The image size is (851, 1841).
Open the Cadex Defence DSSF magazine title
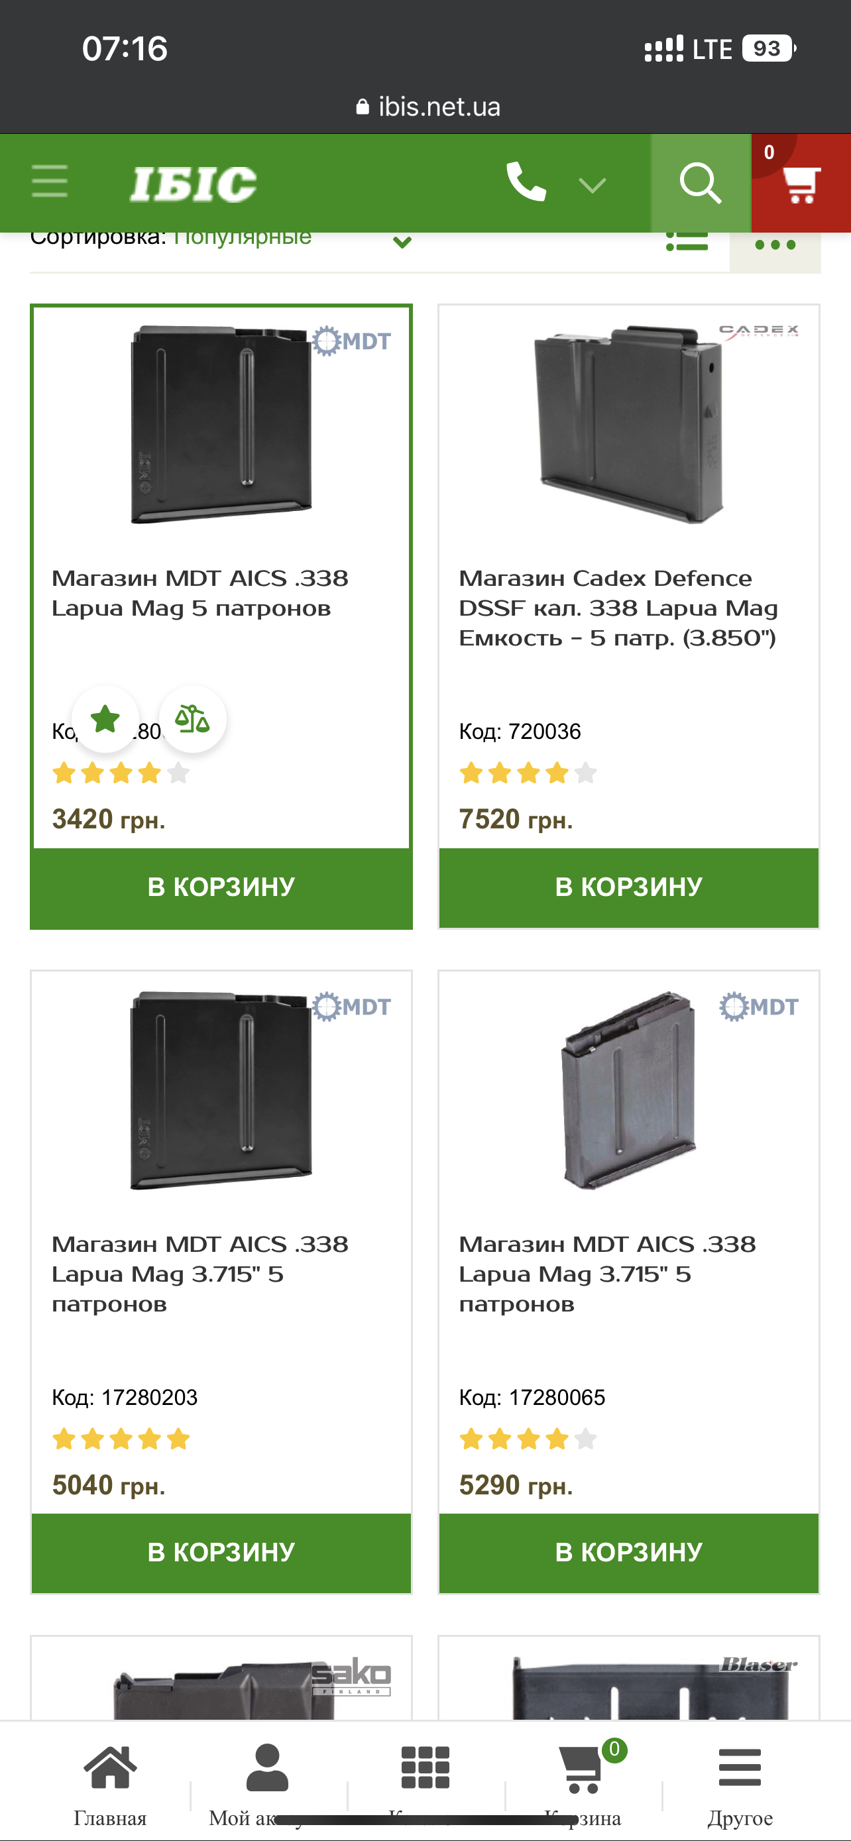click(x=618, y=608)
